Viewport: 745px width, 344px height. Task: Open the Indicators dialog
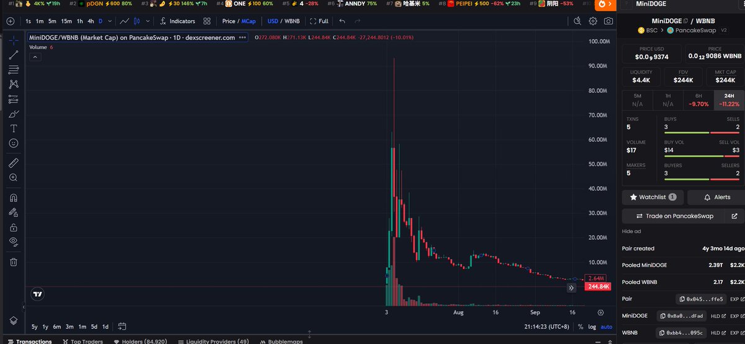(x=178, y=21)
